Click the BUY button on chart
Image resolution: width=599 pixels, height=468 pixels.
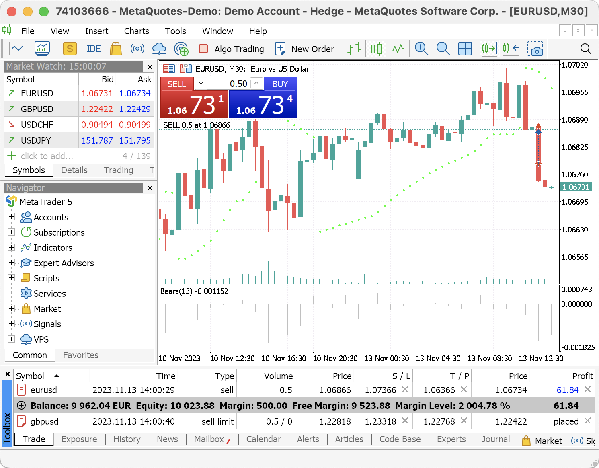pos(280,84)
